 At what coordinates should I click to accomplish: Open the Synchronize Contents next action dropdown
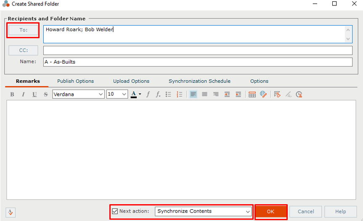coord(203,211)
